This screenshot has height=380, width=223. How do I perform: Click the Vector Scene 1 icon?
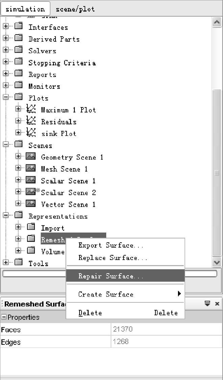pyautogui.click(x=31, y=204)
